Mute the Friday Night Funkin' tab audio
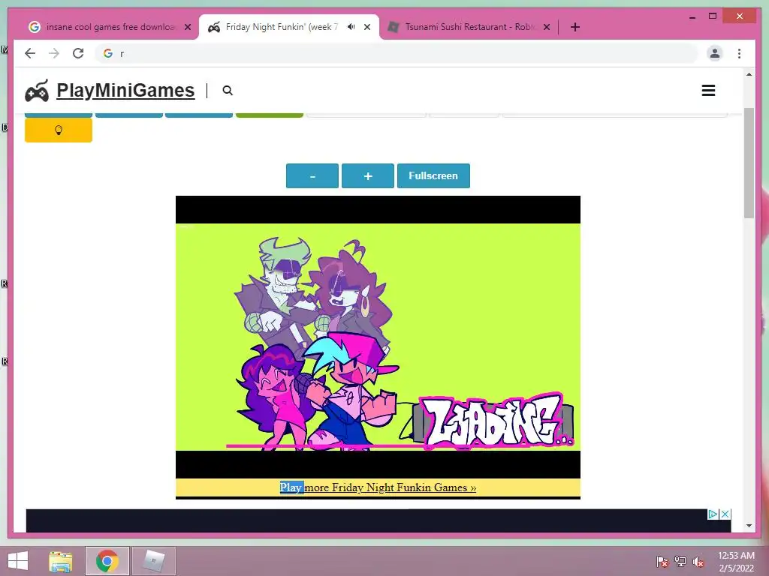This screenshot has width=769, height=576. click(x=351, y=27)
